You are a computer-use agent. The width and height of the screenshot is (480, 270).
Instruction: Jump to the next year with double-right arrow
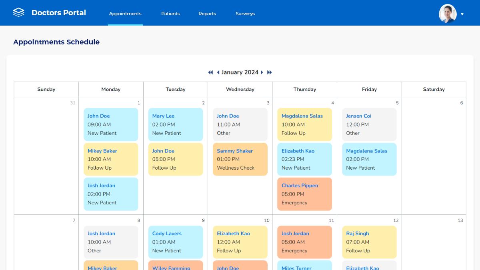[x=269, y=72]
